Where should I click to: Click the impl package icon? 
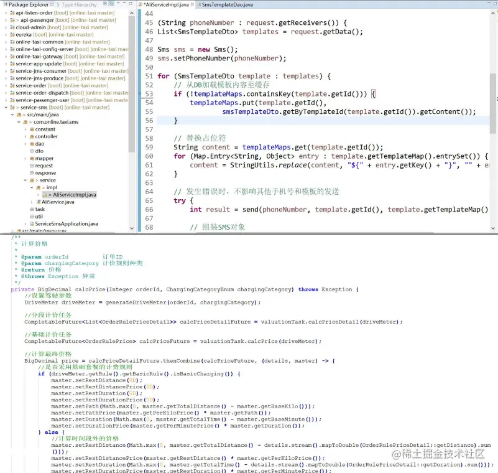coord(39,187)
